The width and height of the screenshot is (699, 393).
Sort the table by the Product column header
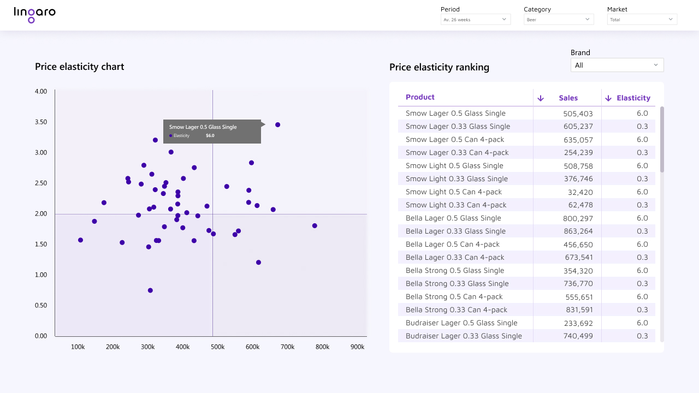point(420,97)
